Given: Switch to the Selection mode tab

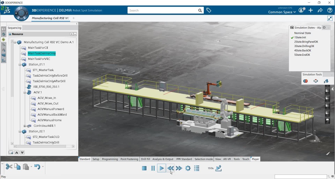Looking at the screenshot, I should click(x=203, y=159).
